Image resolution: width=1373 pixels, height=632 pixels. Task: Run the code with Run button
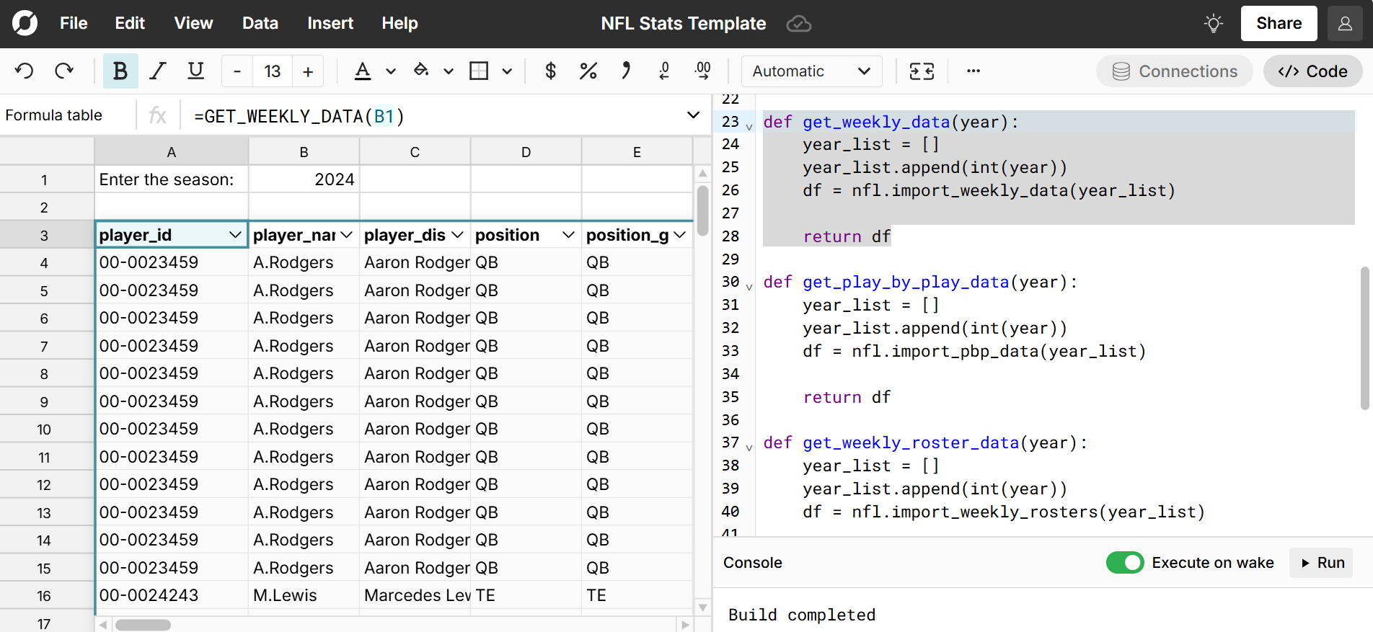(1323, 563)
